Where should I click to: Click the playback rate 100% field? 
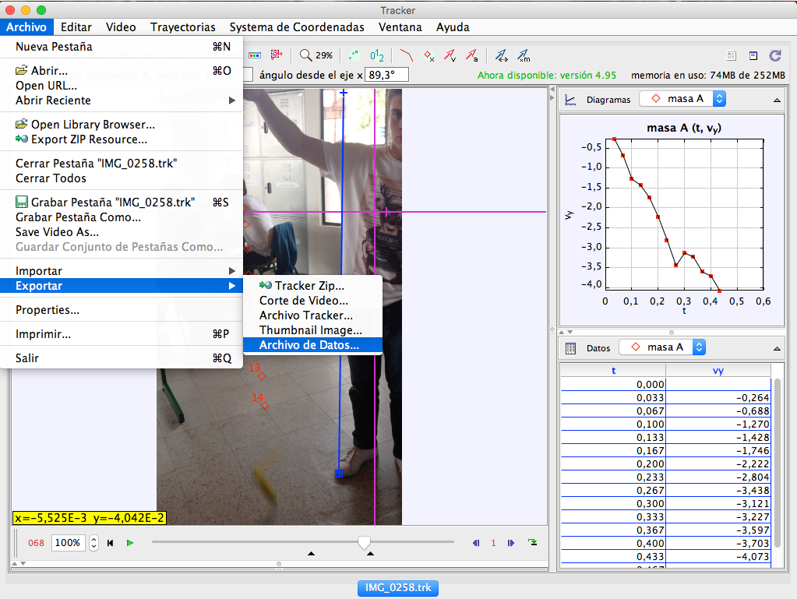[x=68, y=543]
